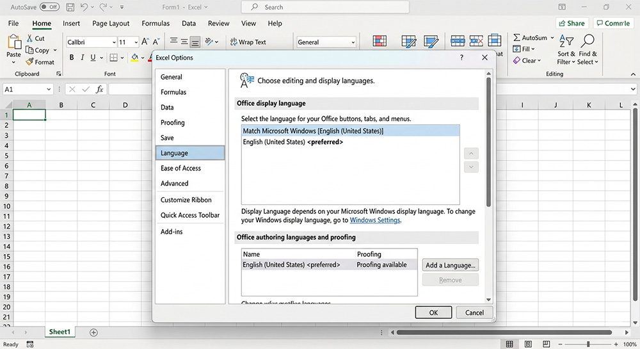This screenshot has height=349, width=640.
Task: Open the font name dropdown
Action: (x=114, y=42)
